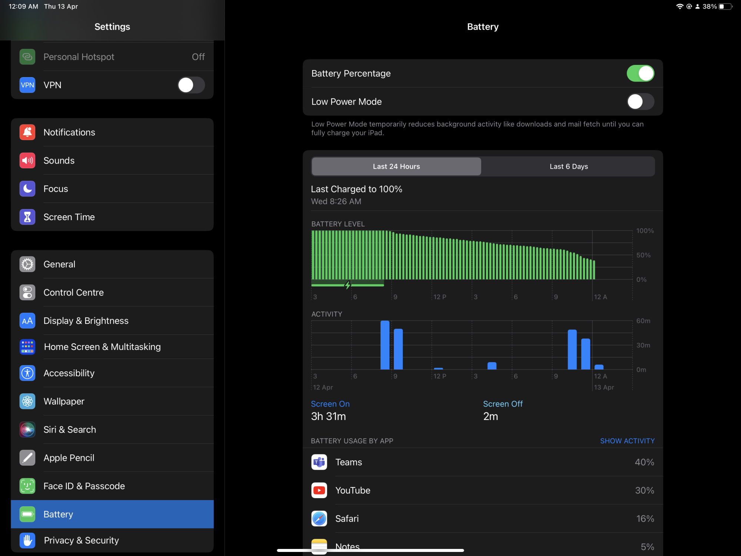Tap the Notifications bell icon
The image size is (741, 556).
[x=27, y=132]
